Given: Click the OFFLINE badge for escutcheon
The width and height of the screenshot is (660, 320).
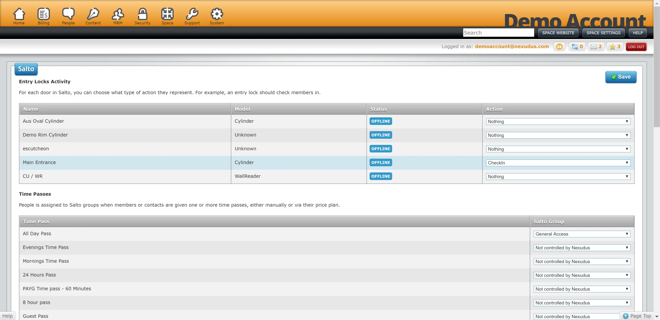Looking at the screenshot, I should 381,149.
